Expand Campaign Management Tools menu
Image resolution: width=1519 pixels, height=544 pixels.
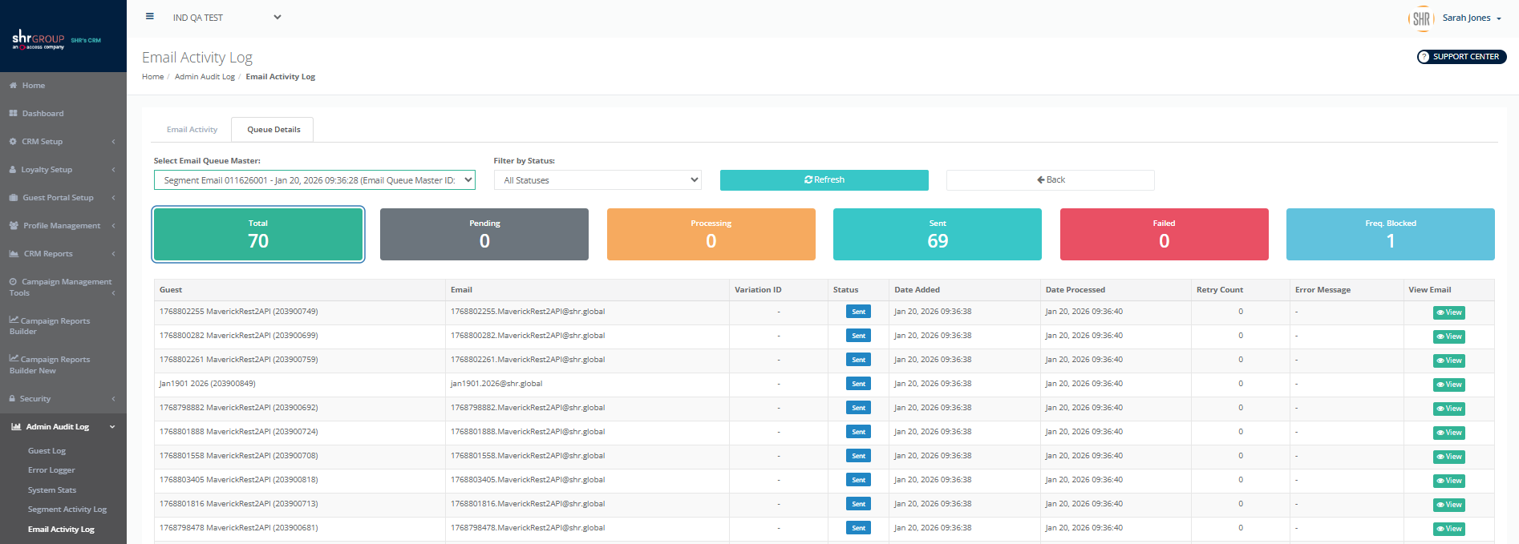coord(63,288)
